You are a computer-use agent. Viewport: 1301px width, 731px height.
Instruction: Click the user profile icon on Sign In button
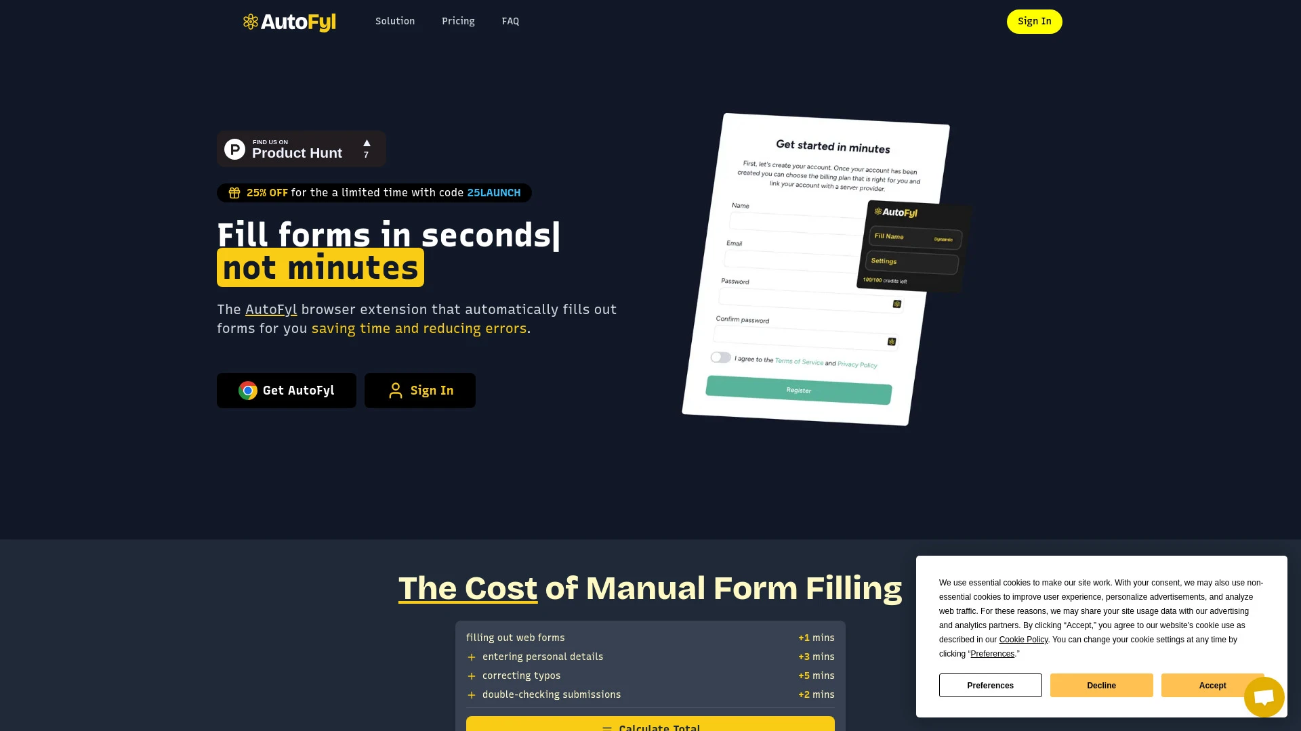395,390
